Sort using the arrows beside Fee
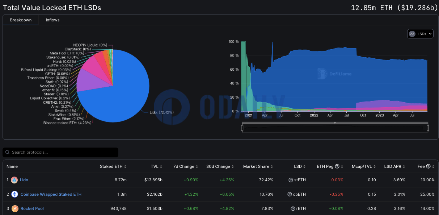Image resolution: width=439 pixels, height=215 pixels. point(433,167)
